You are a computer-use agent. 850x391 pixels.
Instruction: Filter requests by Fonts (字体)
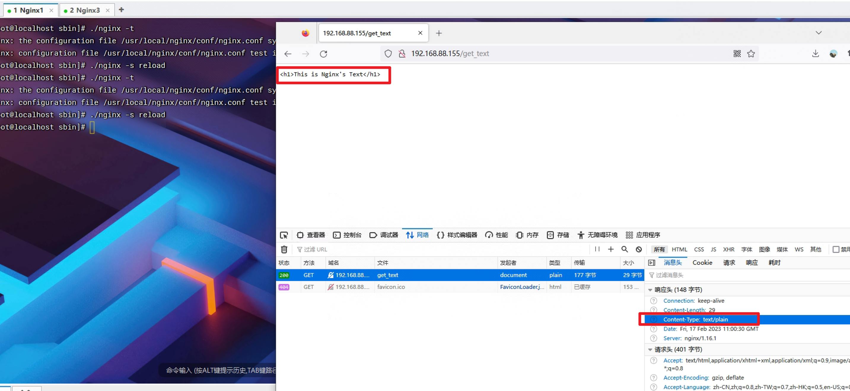click(746, 249)
